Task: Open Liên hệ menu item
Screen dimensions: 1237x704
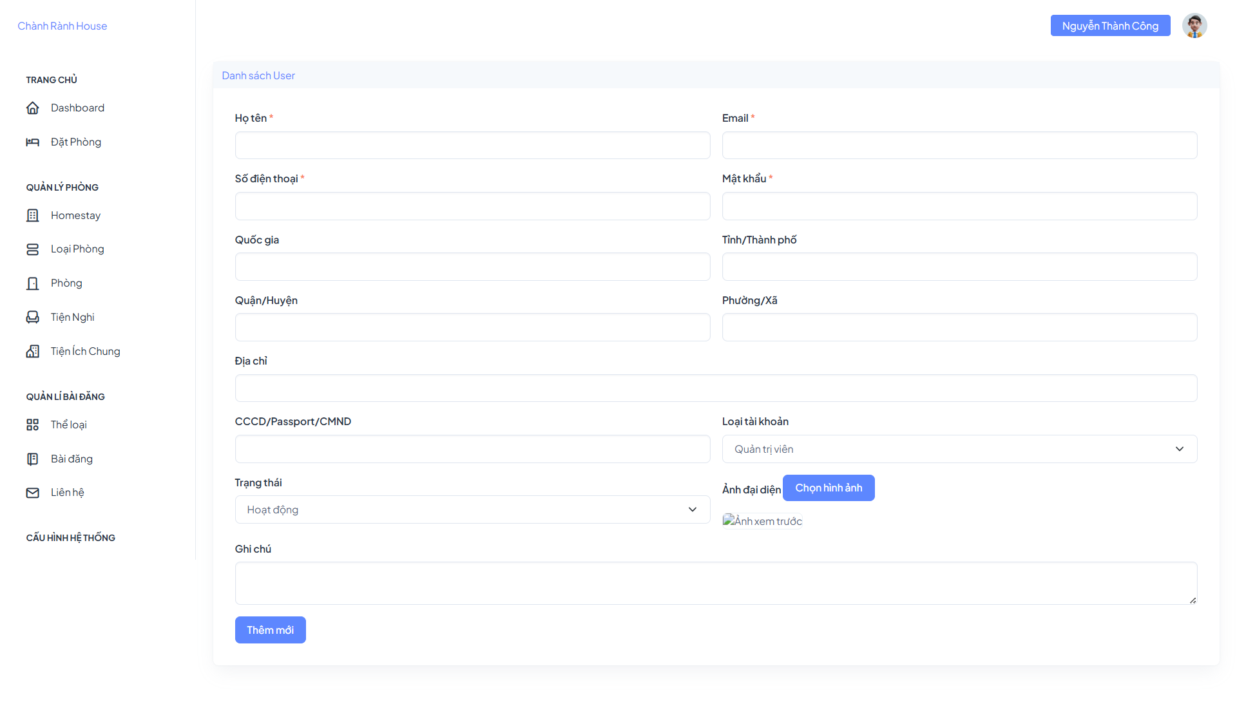Action: coord(67,493)
